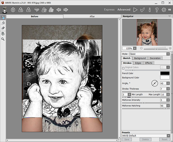The image size is (173, 142).
Task: Click the Apply checkmark icon
Action: 142,10
